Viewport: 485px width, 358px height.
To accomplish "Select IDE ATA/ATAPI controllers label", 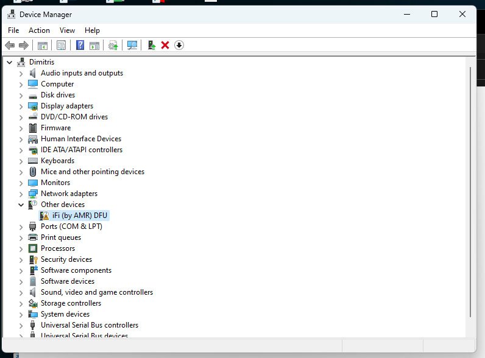I will click(x=82, y=150).
